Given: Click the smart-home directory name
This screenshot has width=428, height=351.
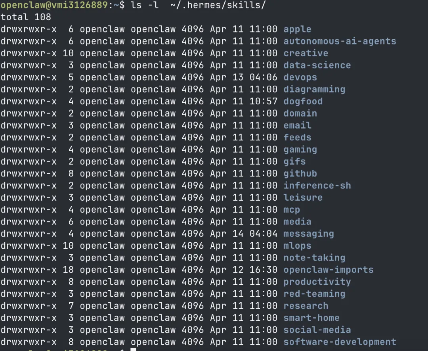Looking at the screenshot, I should [x=311, y=318].
